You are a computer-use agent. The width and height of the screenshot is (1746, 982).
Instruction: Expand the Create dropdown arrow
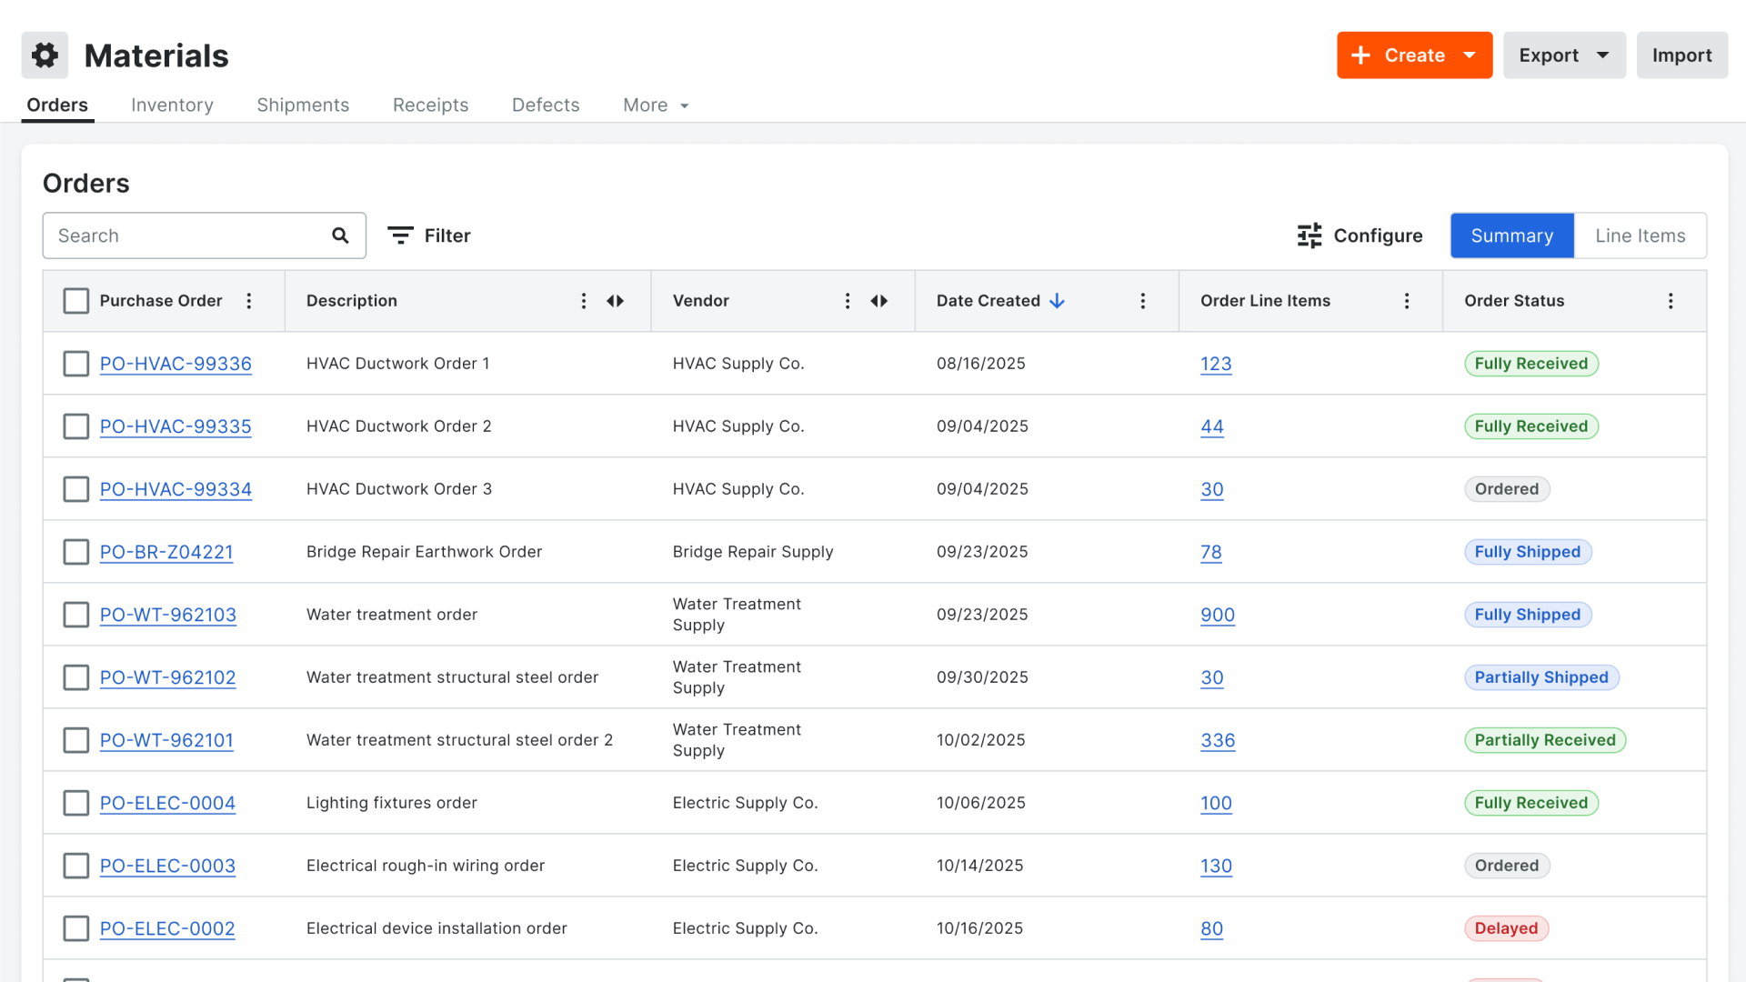(1470, 55)
